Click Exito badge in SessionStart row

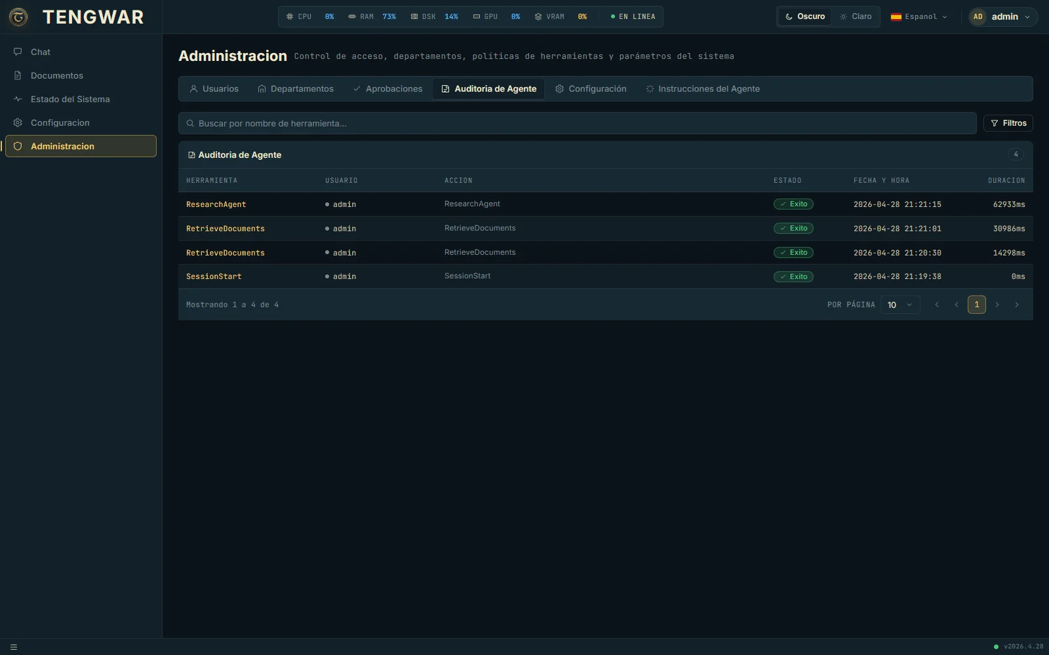tap(793, 276)
